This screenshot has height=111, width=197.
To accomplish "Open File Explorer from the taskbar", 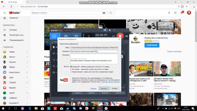I will pos(36,108).
